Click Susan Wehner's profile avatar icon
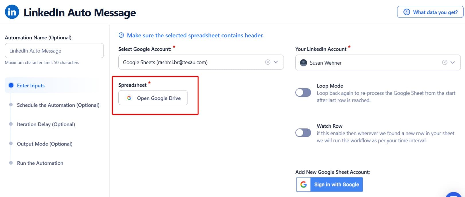Viewport: 465px width, 197px height. 303,63
